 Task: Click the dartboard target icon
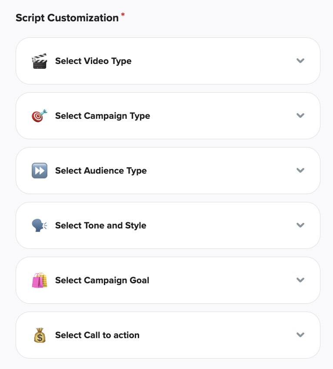click(39, 116)
